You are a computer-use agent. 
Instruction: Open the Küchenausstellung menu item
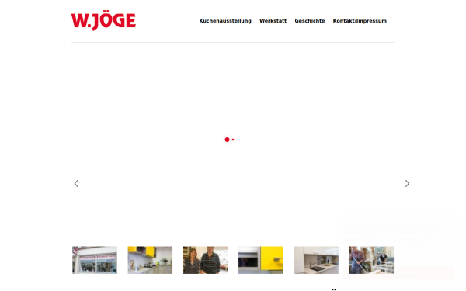(x=225, y=21)
